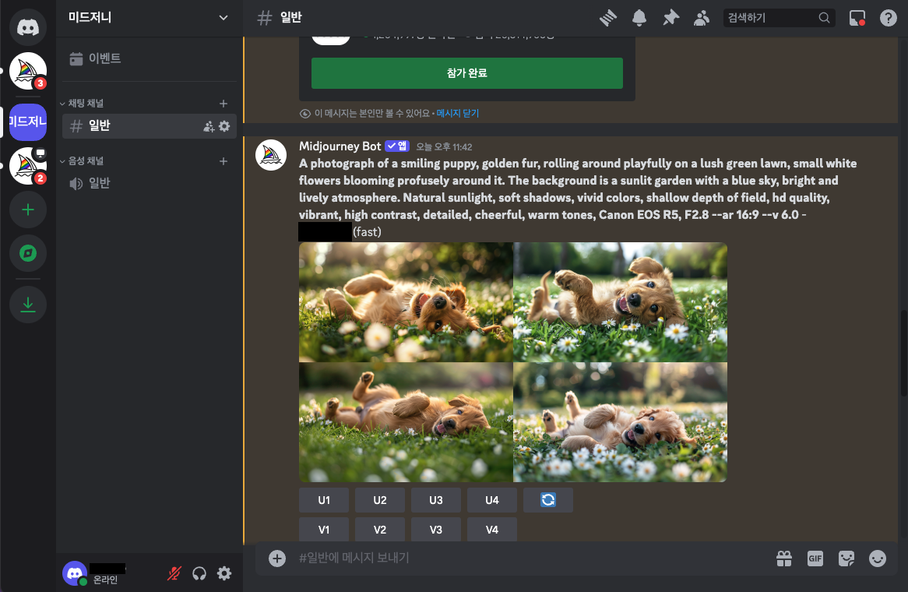Screen dimensions: 908x592
Task: Open the generated puppy image grid
Action: coord(513,362)
